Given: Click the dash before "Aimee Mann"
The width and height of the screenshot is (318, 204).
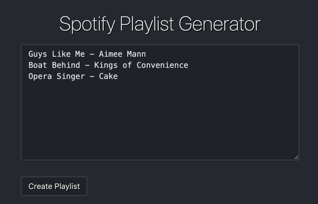Looking at the screenshot, I should (92, 54).
